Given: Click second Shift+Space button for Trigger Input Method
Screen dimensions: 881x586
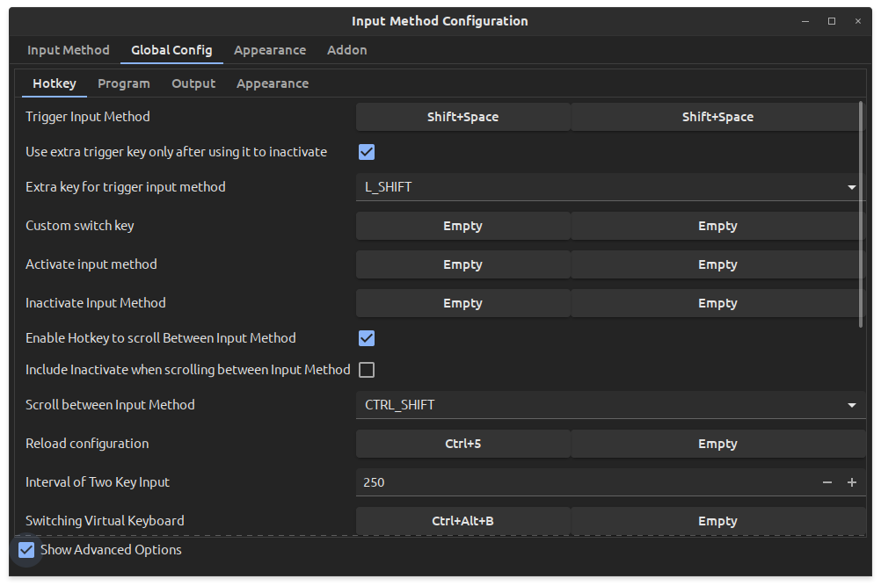Looking at the screenshot, I should coord(717,117).
